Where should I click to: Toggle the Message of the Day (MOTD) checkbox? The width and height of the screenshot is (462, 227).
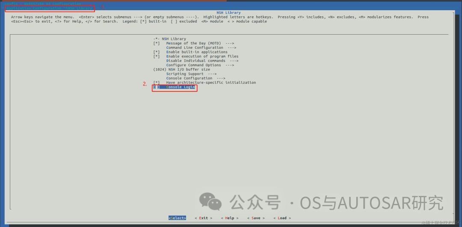click(157, 43)
